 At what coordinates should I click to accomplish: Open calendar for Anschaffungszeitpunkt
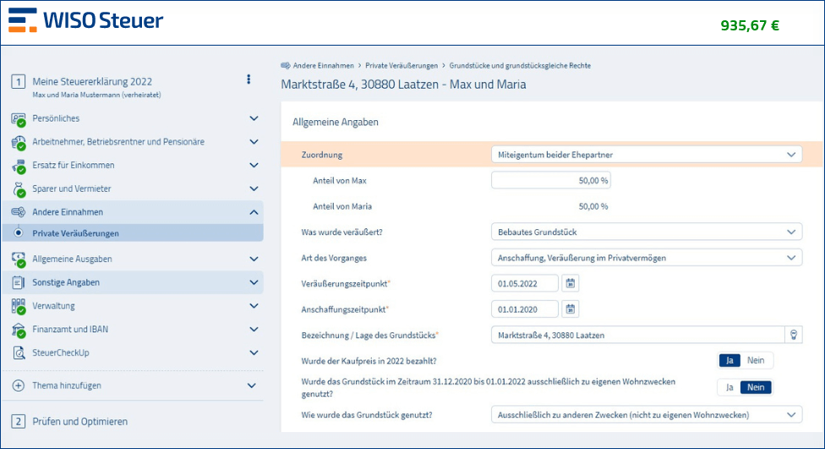tap(571, 309)
